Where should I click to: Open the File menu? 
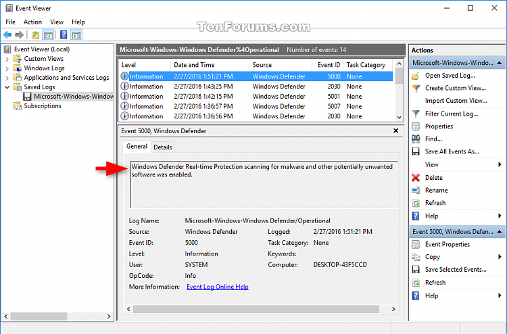(10, 22)
